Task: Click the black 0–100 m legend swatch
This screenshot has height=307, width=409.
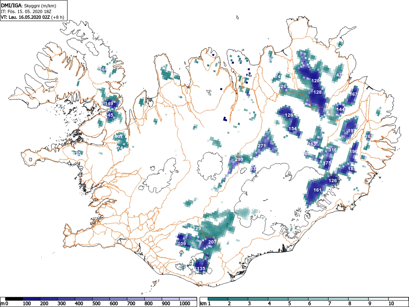Action: tap(14, 299)
